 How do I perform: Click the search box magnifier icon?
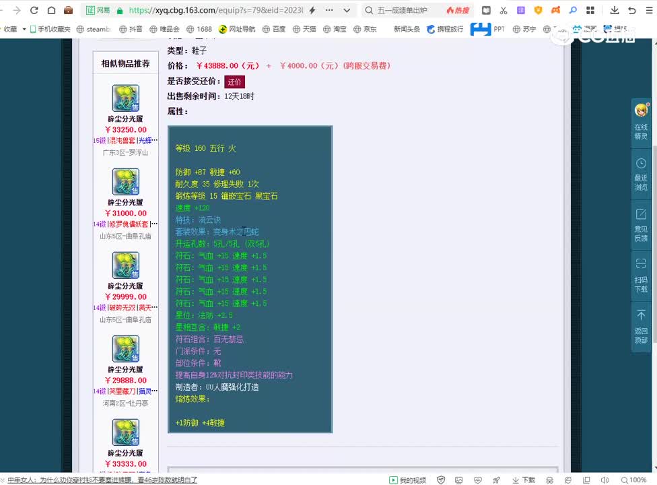tap(369, 10)
